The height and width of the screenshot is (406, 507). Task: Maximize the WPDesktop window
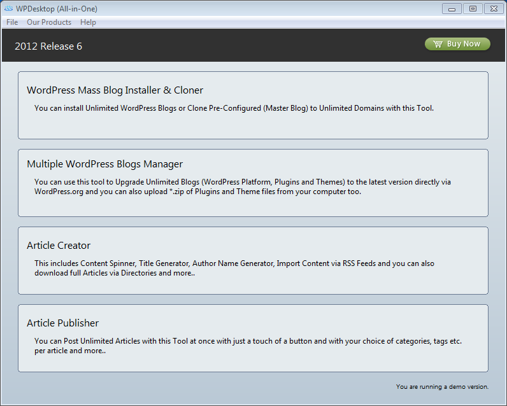(x=472, y=8)
